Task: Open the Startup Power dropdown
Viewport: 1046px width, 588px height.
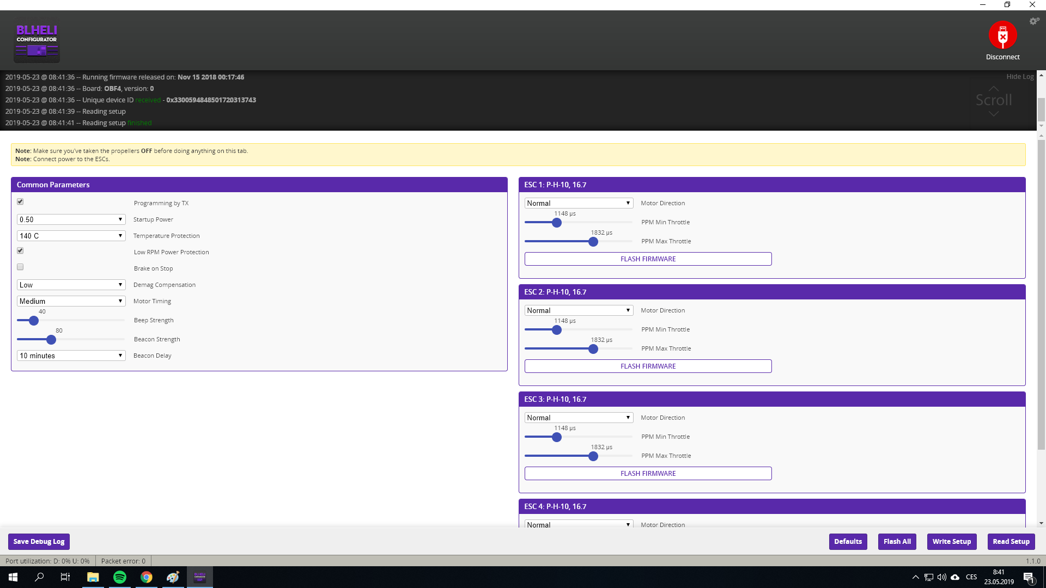Action: pyautogui.click(x=71, y=219)
